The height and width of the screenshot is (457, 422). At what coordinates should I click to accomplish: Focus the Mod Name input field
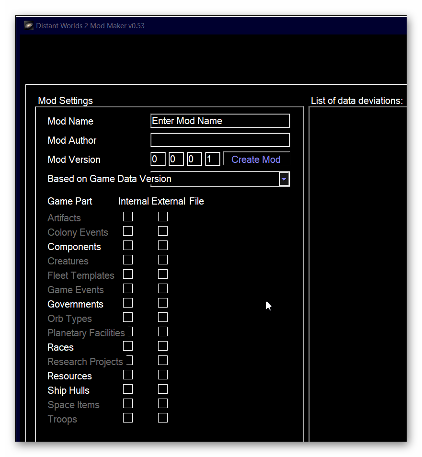pos(220,121)
